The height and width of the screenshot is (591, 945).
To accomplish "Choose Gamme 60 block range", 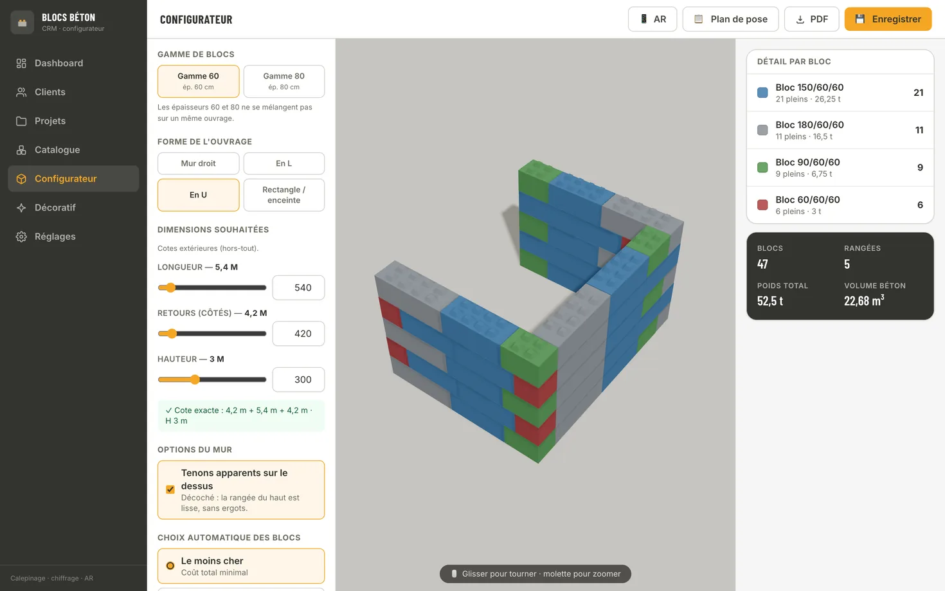I will point(198,81).
